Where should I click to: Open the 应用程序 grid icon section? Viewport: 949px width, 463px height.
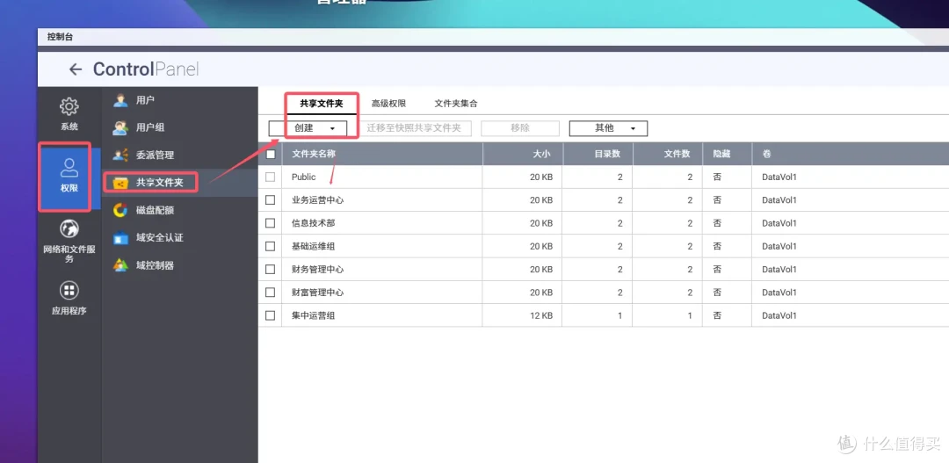[x=69, y=291]
